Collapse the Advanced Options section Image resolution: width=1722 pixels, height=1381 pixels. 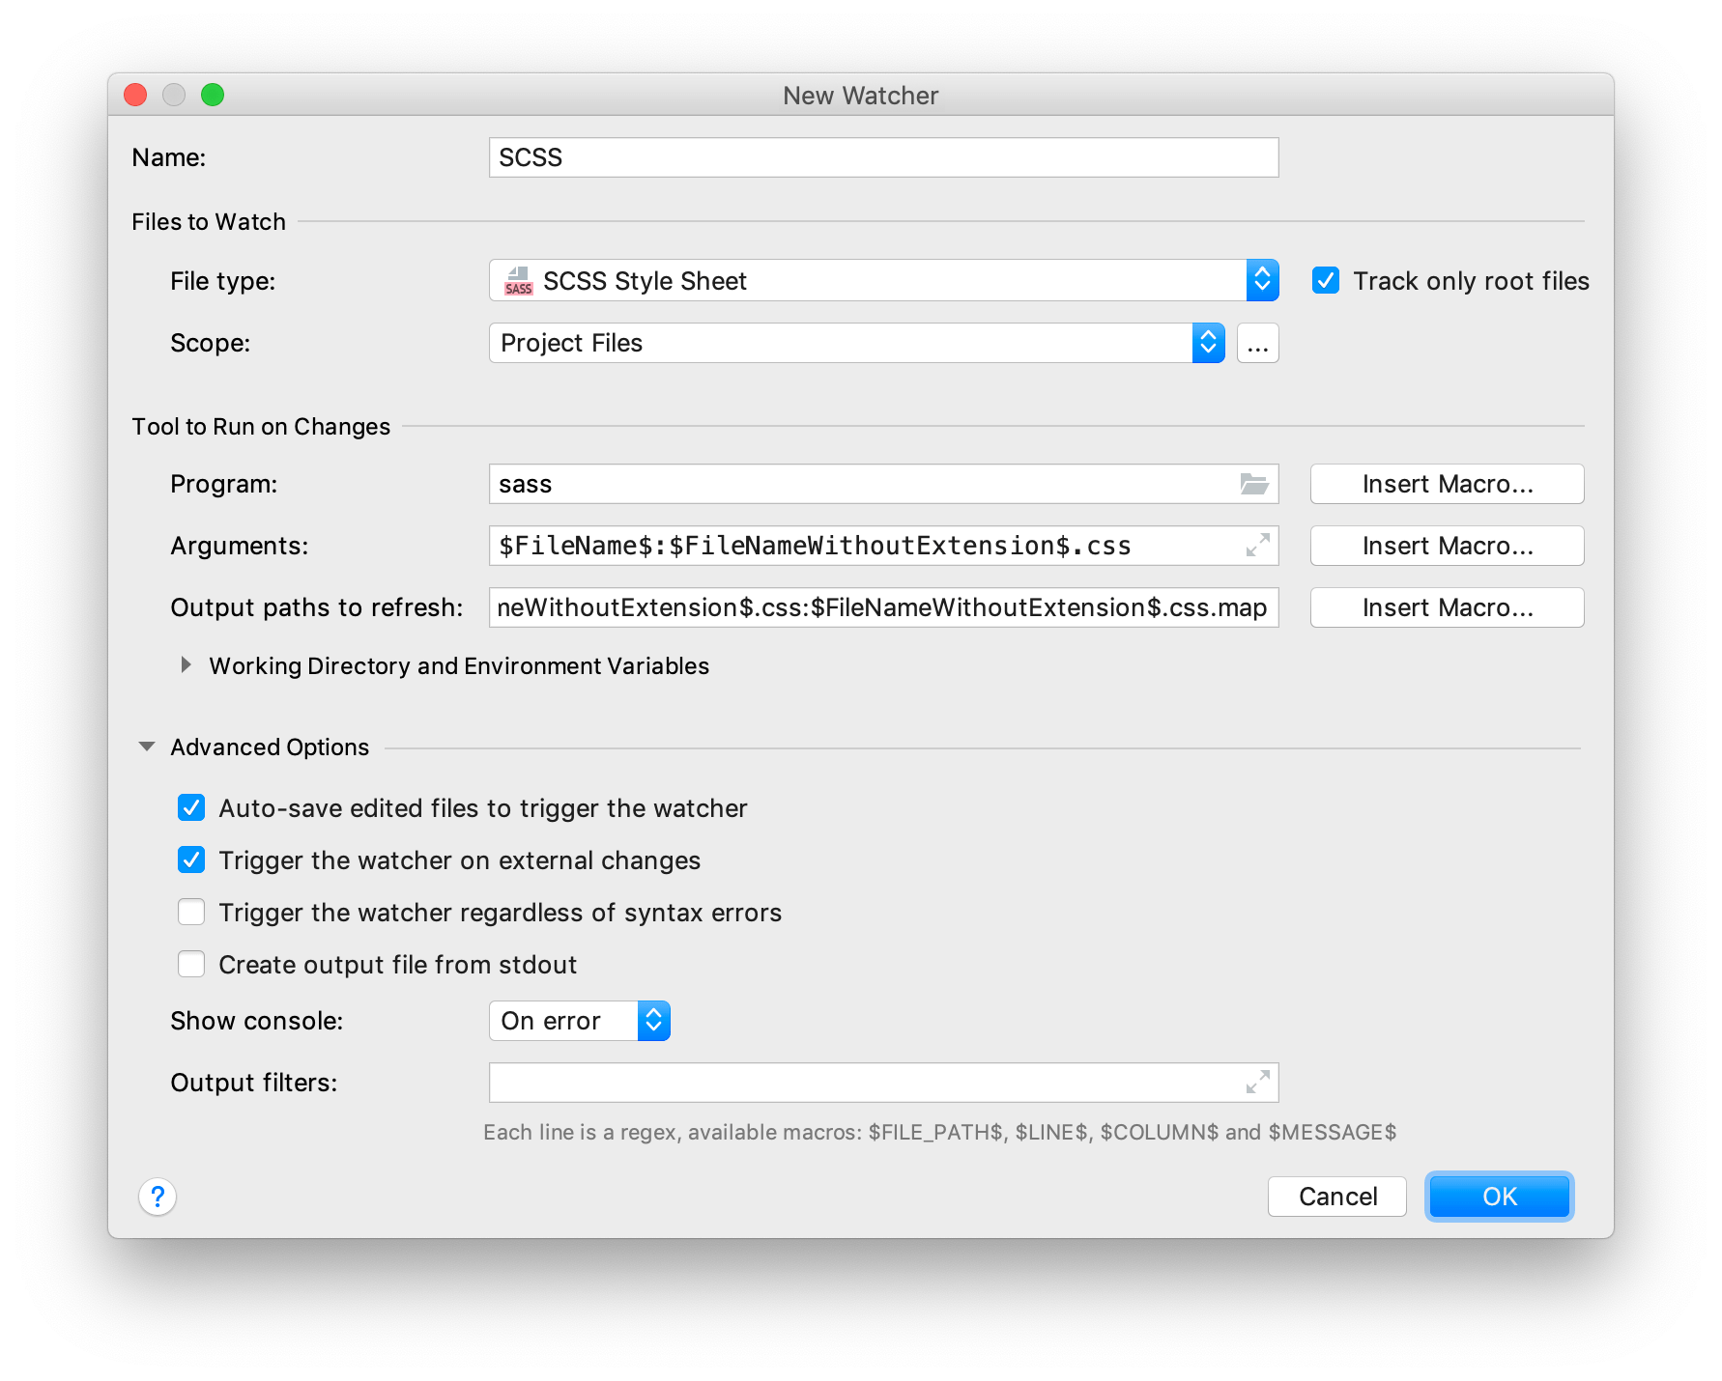point(147,747)
